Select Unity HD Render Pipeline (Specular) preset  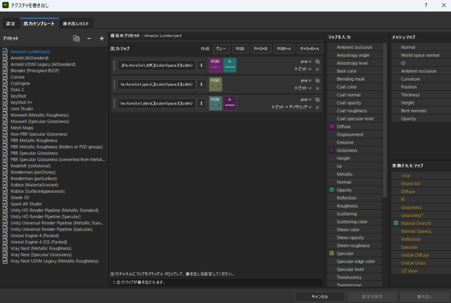tap(45, 217)
